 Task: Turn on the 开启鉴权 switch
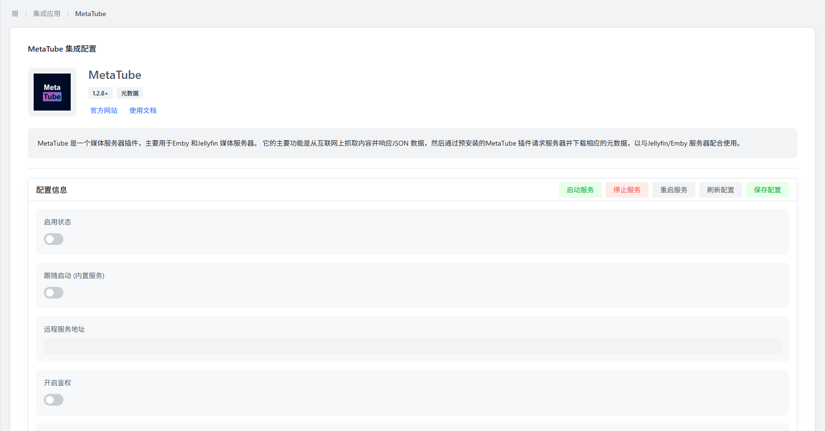(x=54, y=400)
